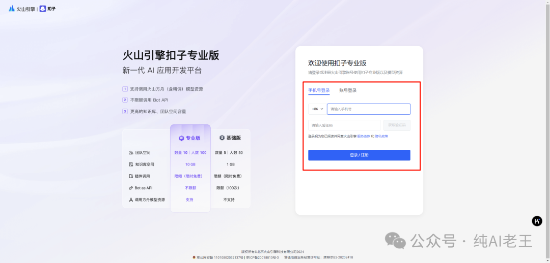Focus the 请输入验证码 code field
Image resolution: width=550 pixels, height=263 pixels.
344,125
